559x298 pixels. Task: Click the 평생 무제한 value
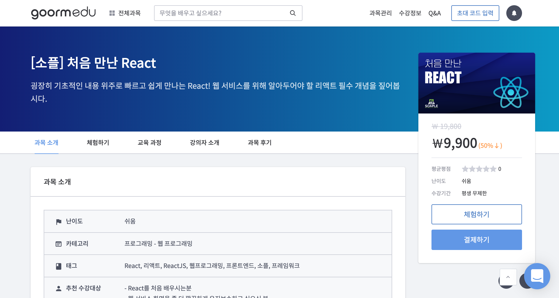click(474, 193)
